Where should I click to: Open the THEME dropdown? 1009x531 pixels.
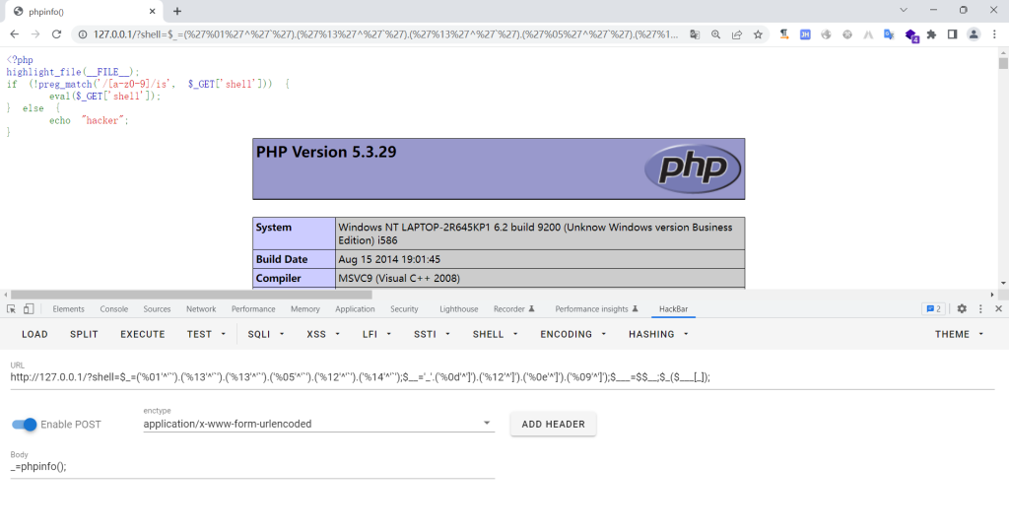click(959, 334)
